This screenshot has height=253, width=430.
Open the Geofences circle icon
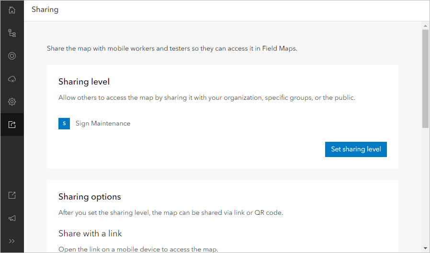[x=12, y=56]
